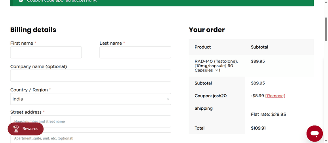Open the Rewards button
This screenshot has height=143, width=328.
coord(25,129)
